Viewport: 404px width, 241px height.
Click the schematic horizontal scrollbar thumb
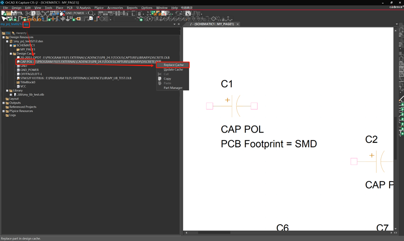(214, 233)
